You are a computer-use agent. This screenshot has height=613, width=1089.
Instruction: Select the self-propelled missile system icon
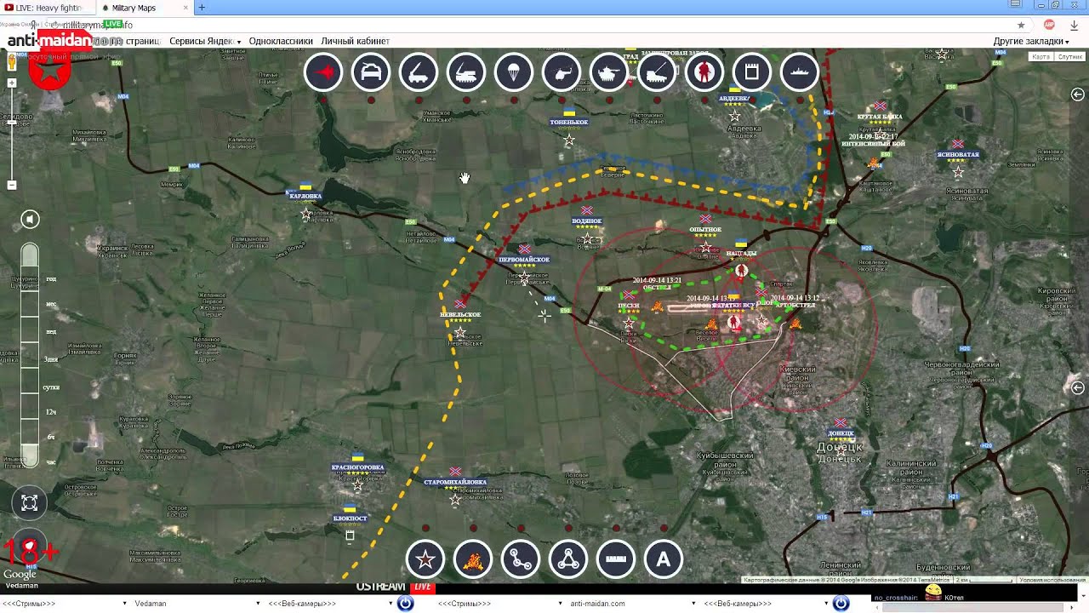(x=466, y=72)
